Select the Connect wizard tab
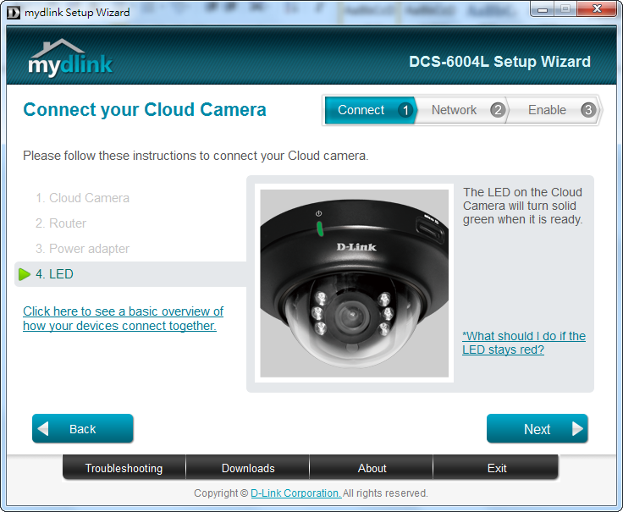Screen dimensions: 623x512 pyautogui.click(x=361, y=110)
